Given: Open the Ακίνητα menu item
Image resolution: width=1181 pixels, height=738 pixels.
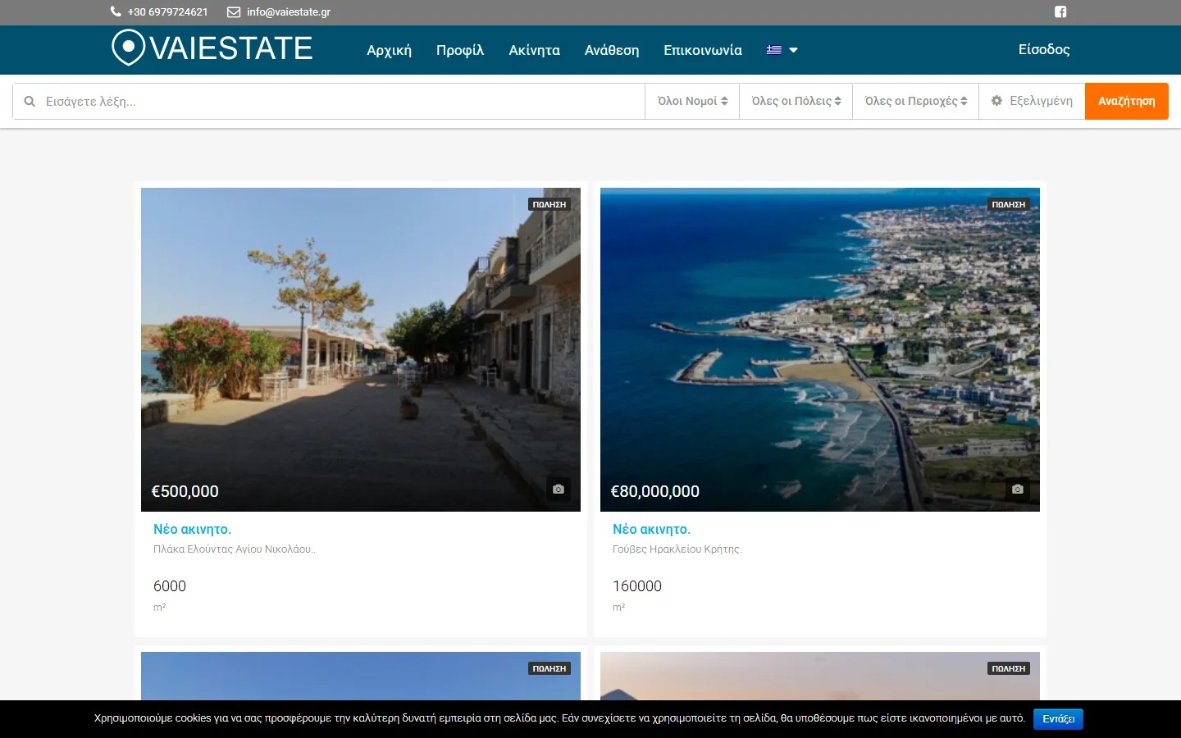Looking at the screenshot, I should tap(535, 50).
